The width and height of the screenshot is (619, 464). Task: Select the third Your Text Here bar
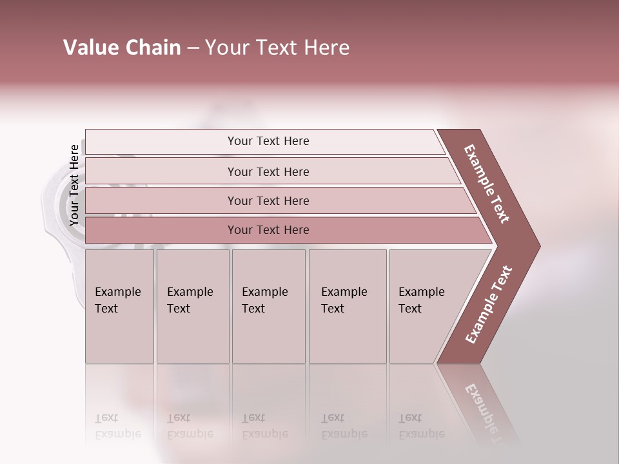[268, 200]
